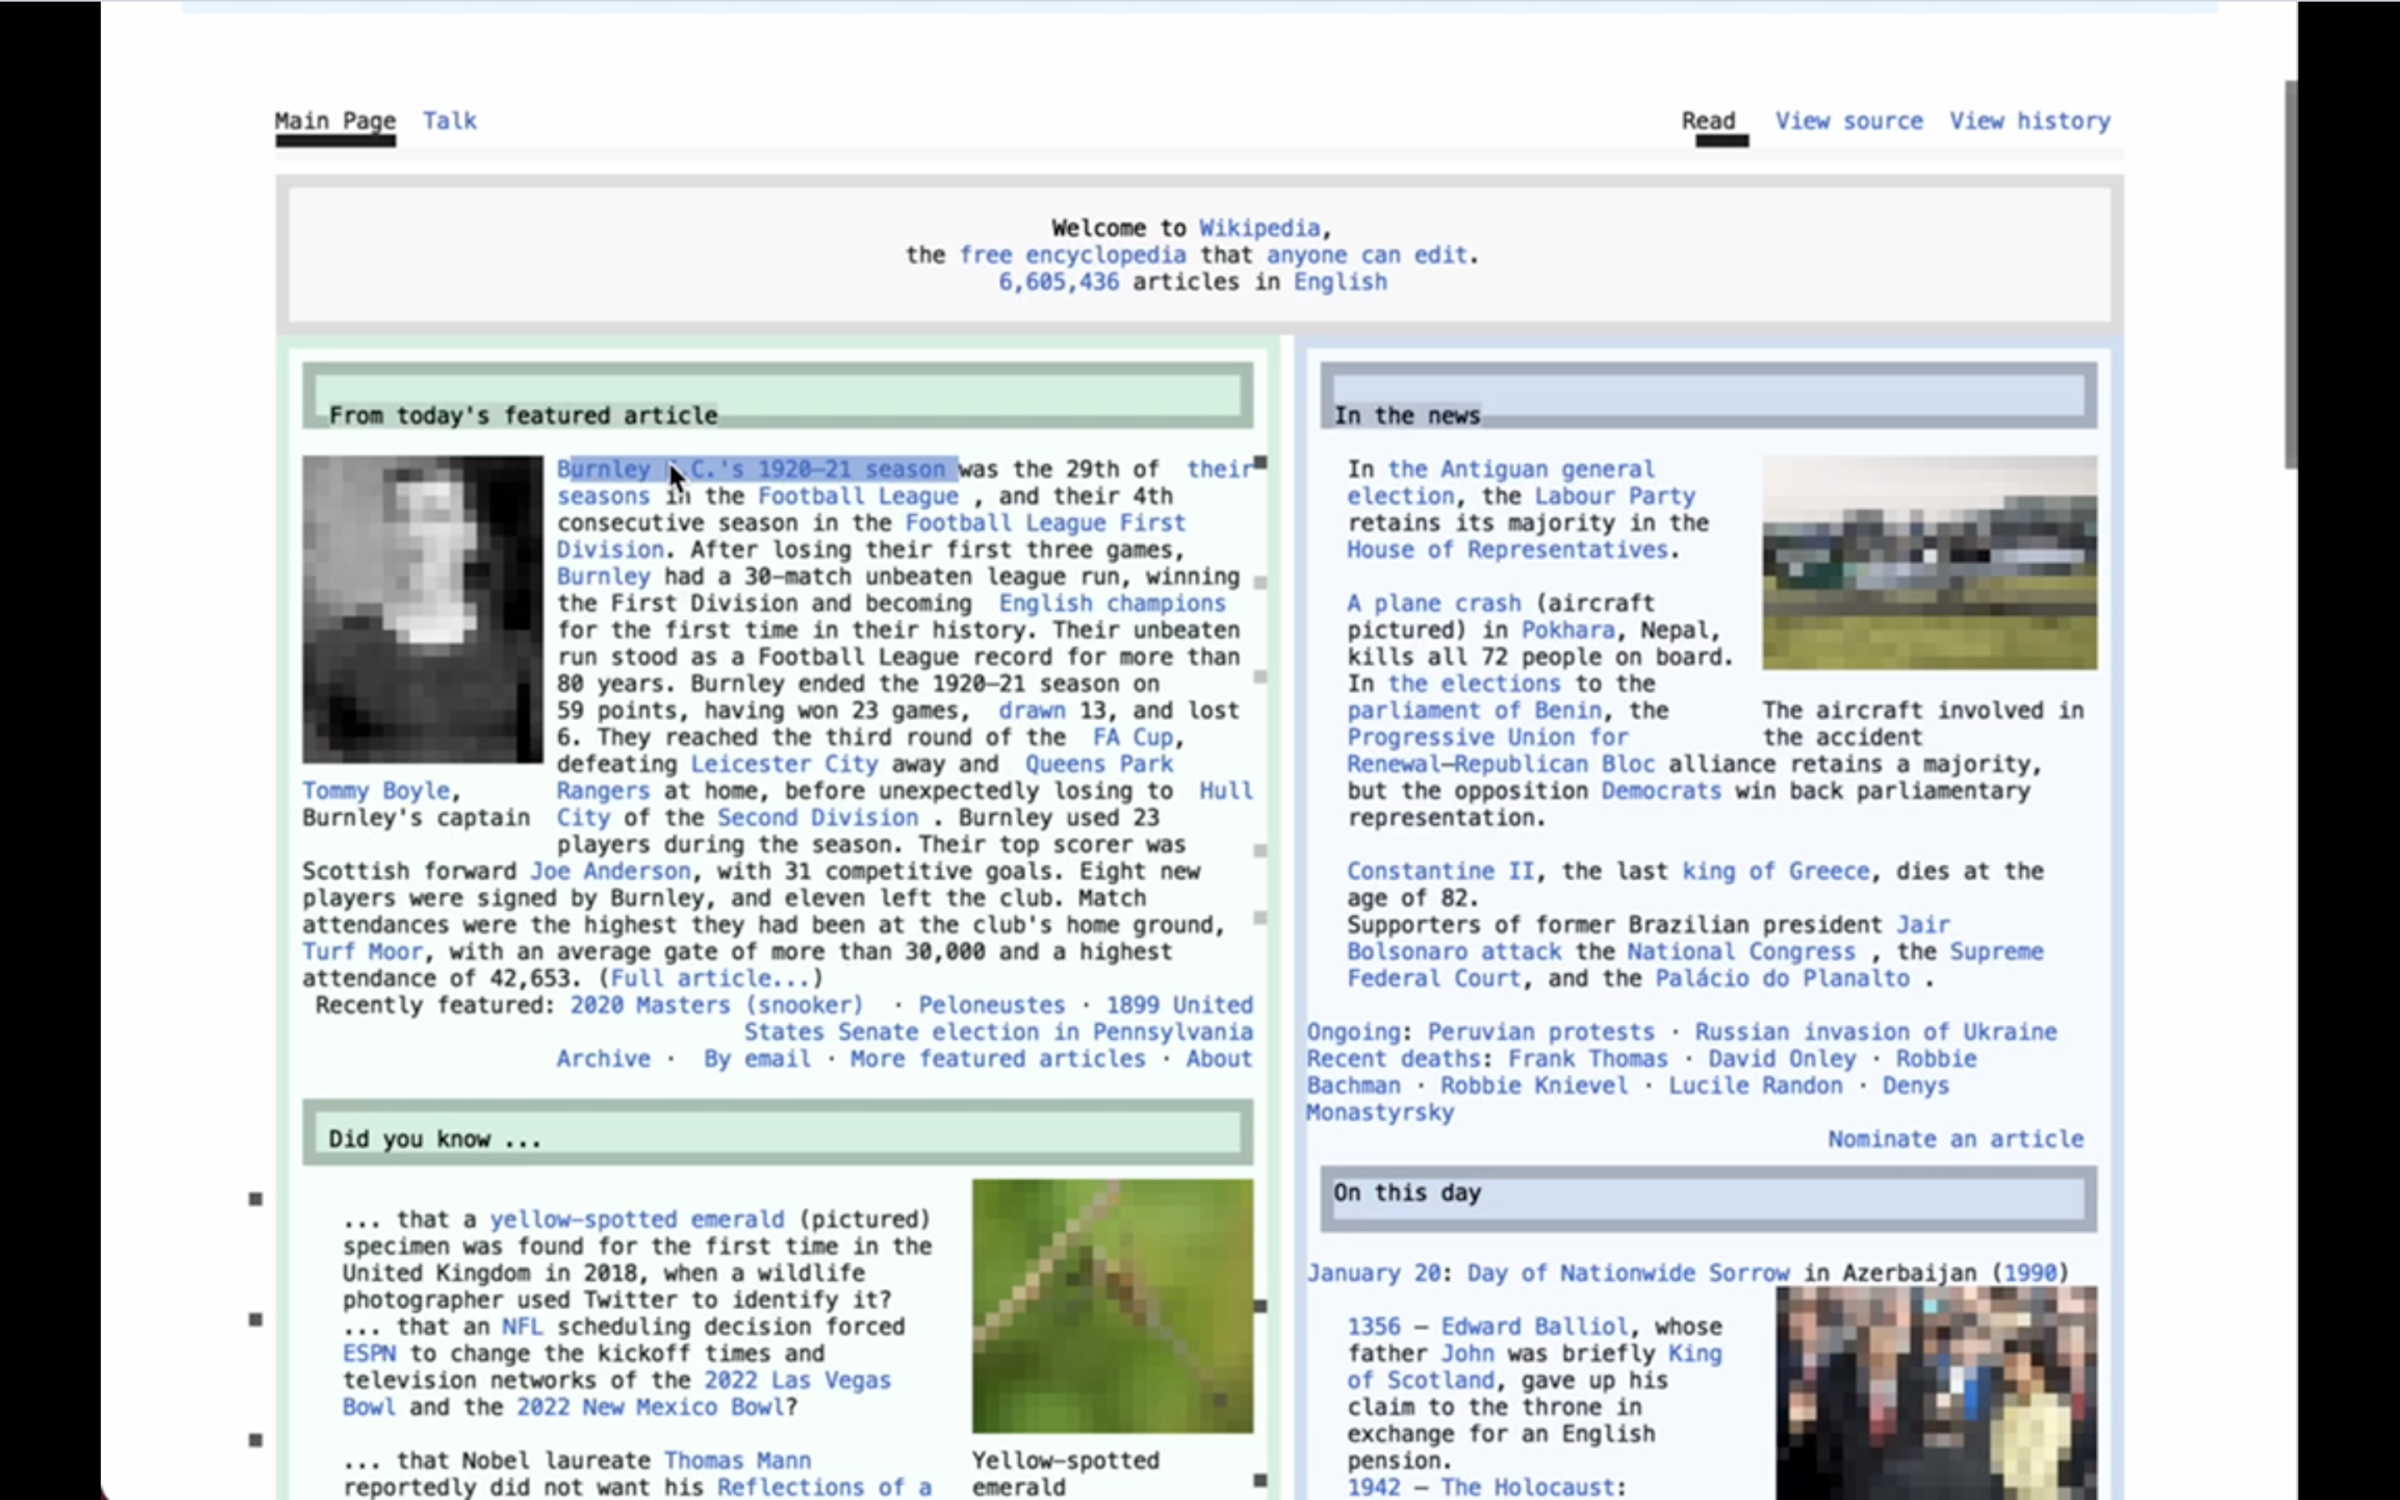
Task: Open the NFL link in Did you know
Action: 522,1327
